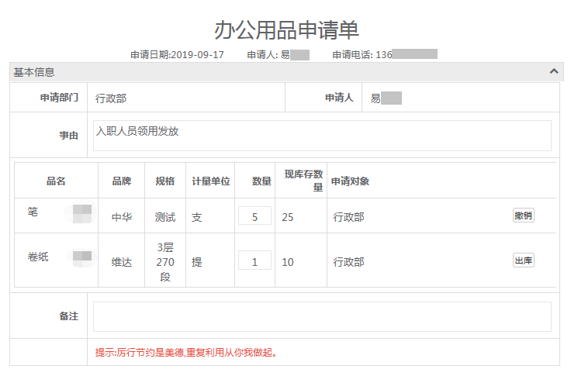Click the 品名 column header

point(56,181)
